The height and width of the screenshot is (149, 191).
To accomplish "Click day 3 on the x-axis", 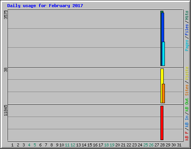I will (24, 145).
